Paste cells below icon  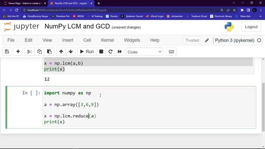pos(49,51)
